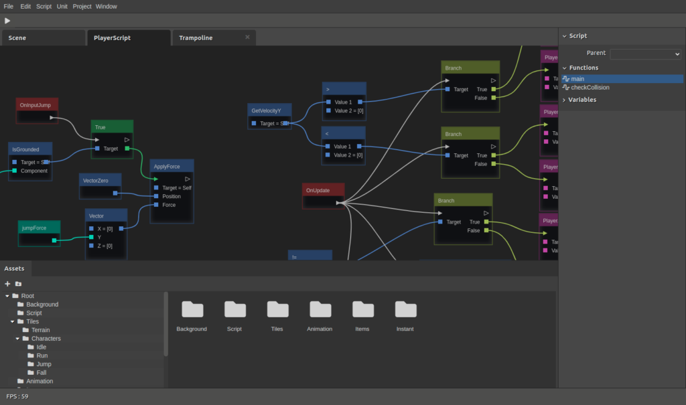
Task: Collapse the Root tree node
Action: (x=7, y=296)
